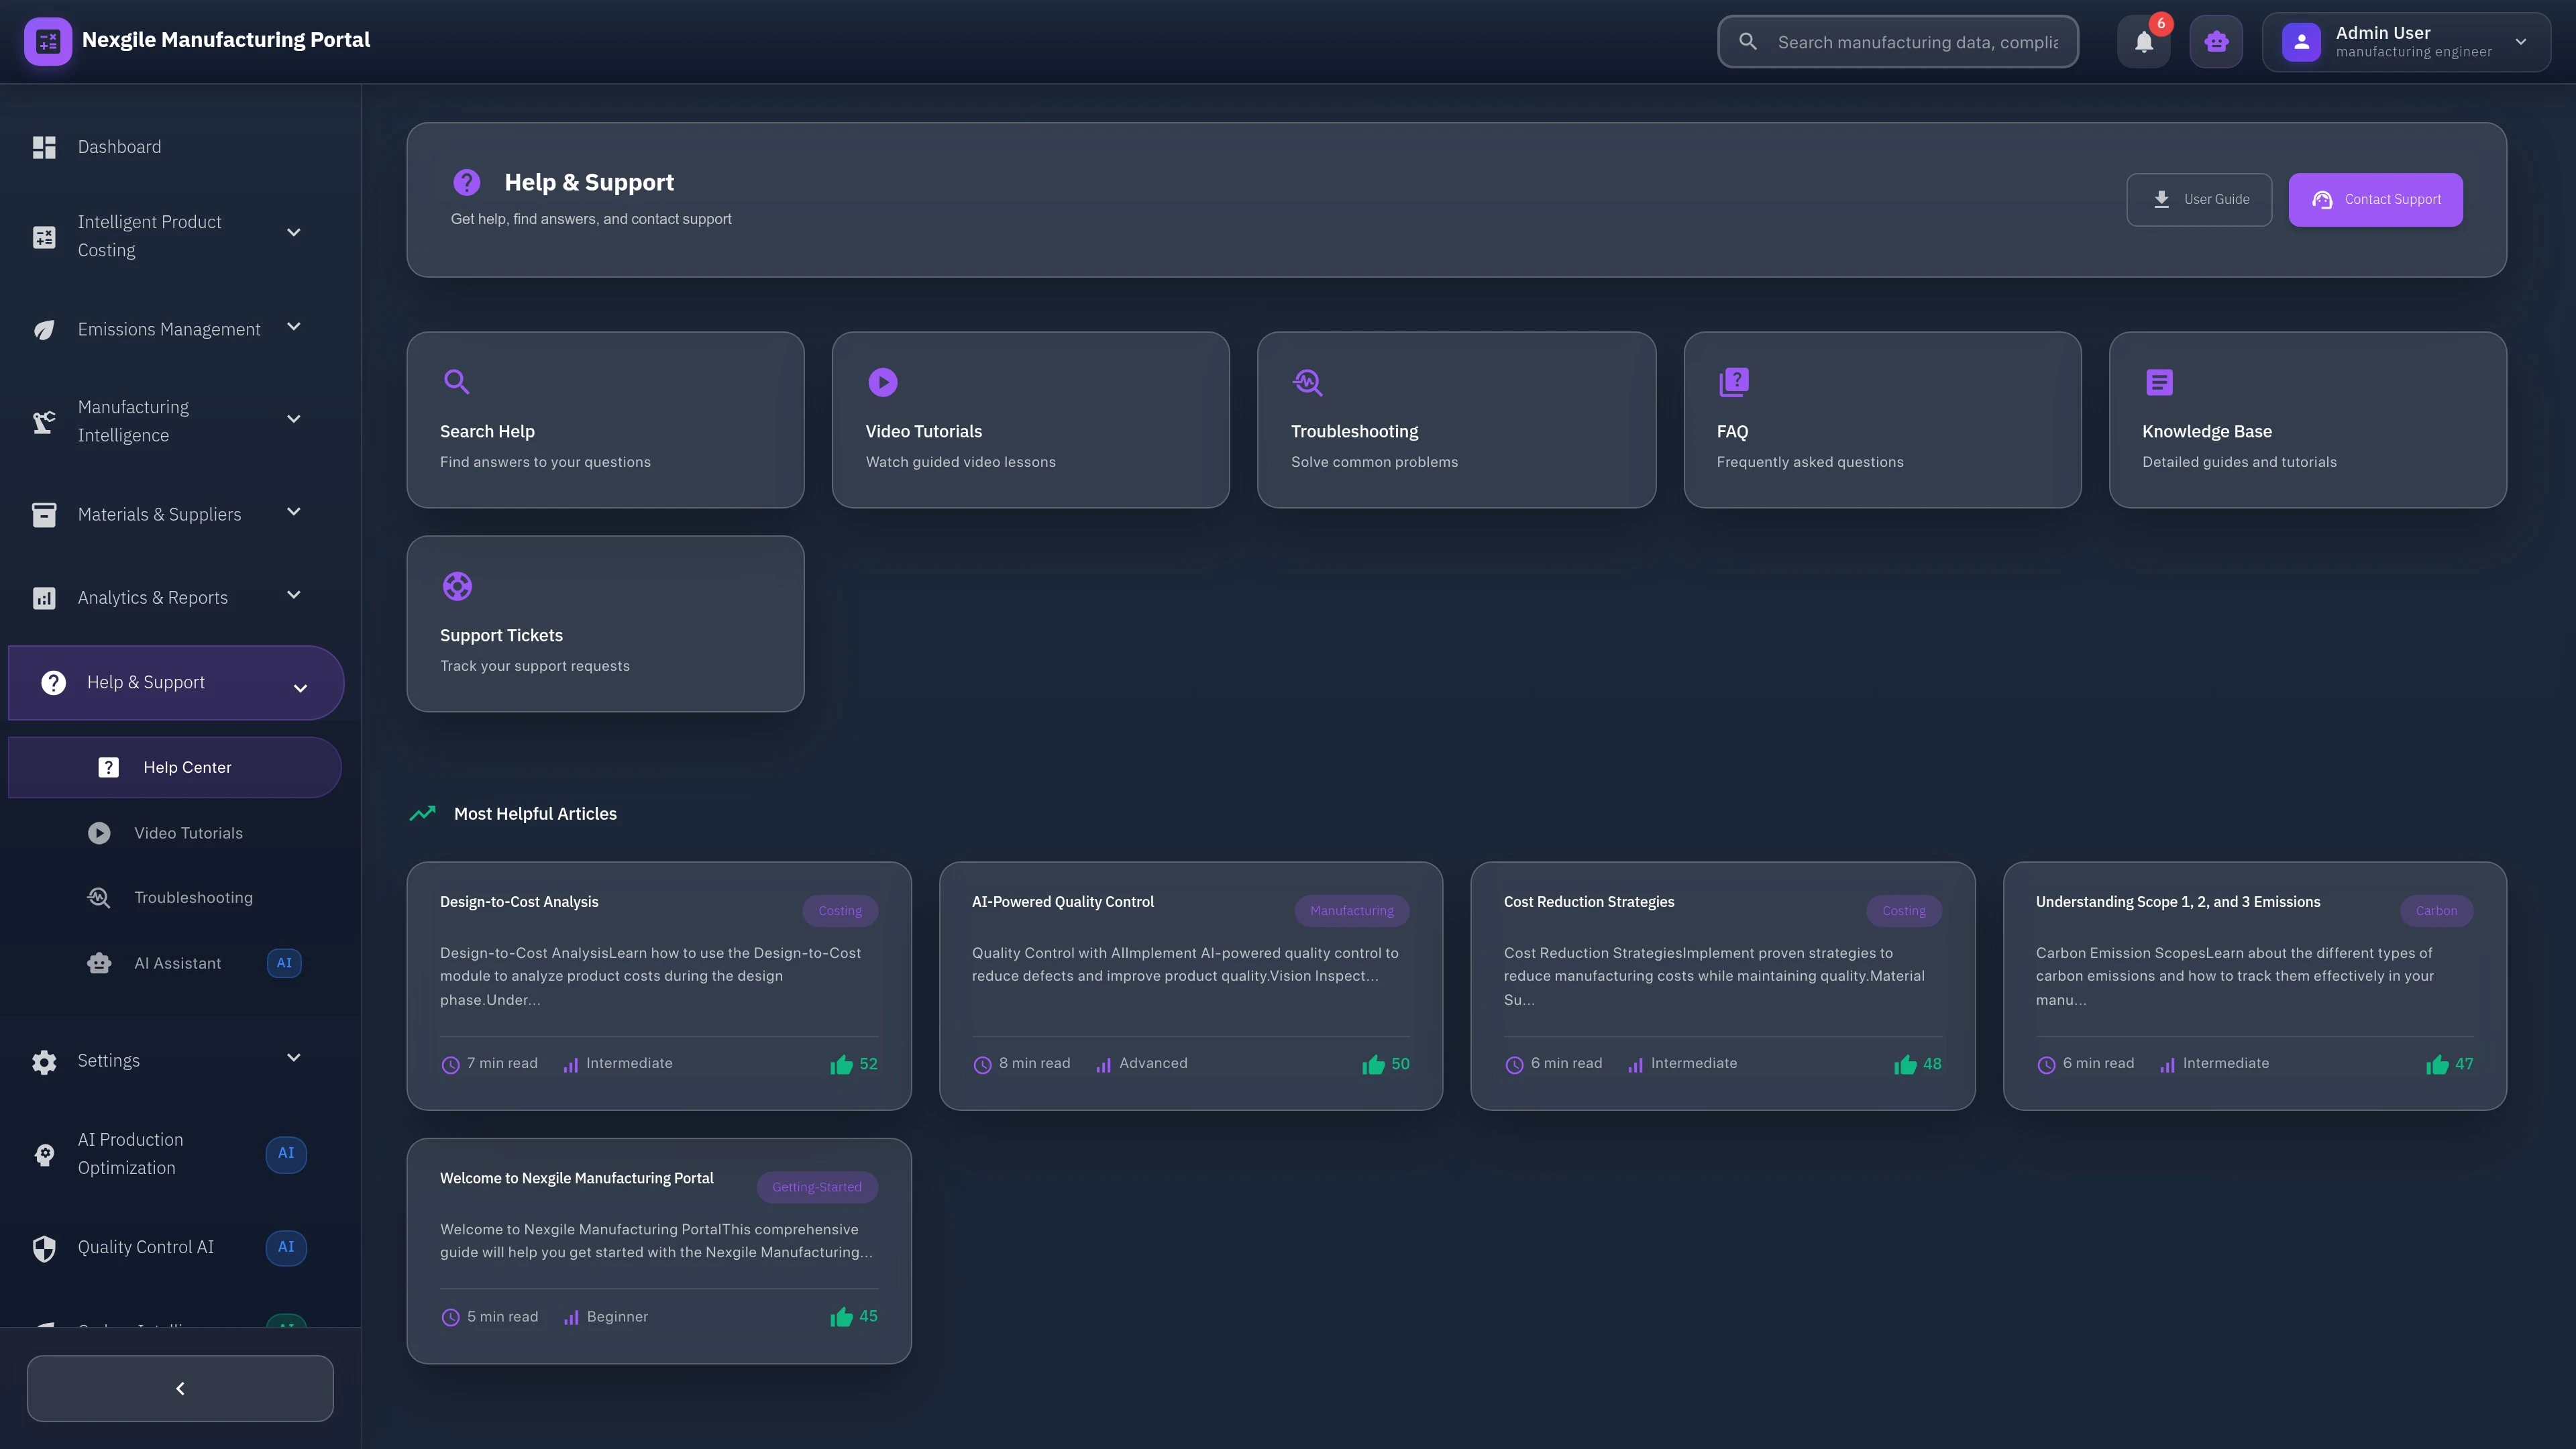The height and width of the screenshot is (1449, 2576).
Task: Click the Nexgile Manufacturing Portal logo
Action: click(x=48, y=41)
